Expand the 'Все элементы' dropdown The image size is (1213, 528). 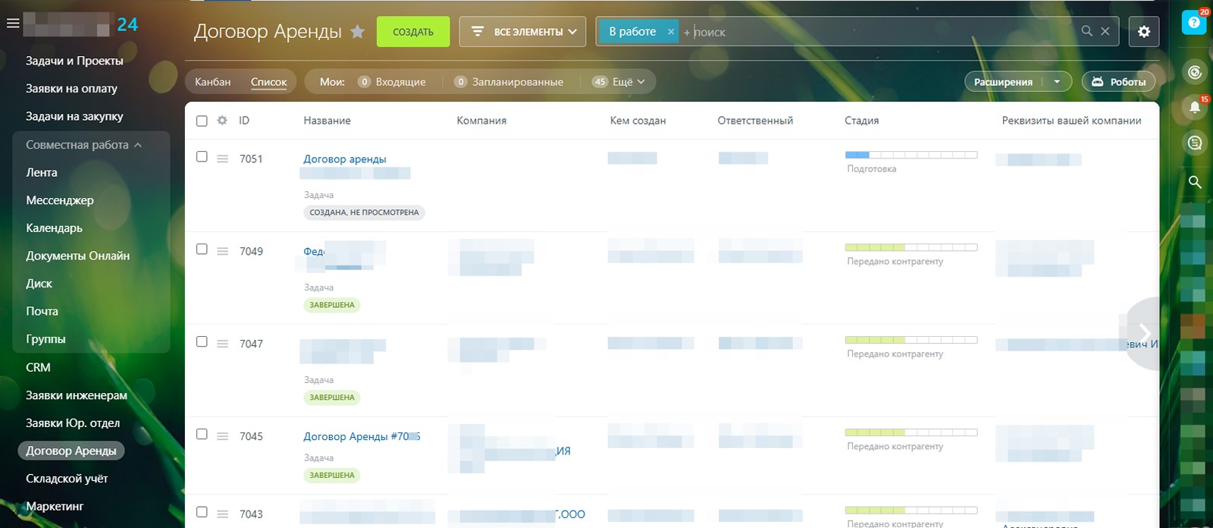pos(522,32)
